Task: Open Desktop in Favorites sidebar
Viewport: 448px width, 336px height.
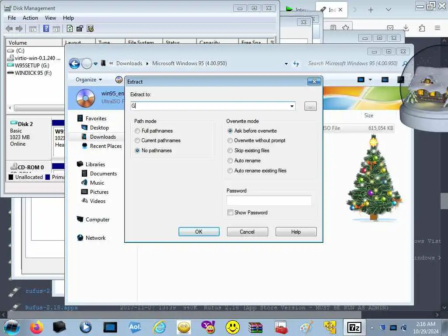Action: (99, 128)
